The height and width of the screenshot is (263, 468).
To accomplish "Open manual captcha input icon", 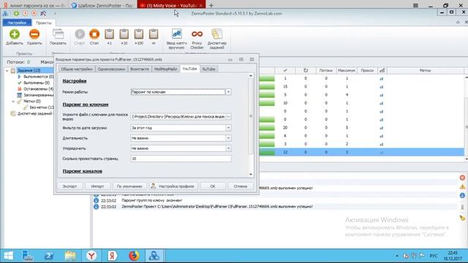I will pos(177,34).
